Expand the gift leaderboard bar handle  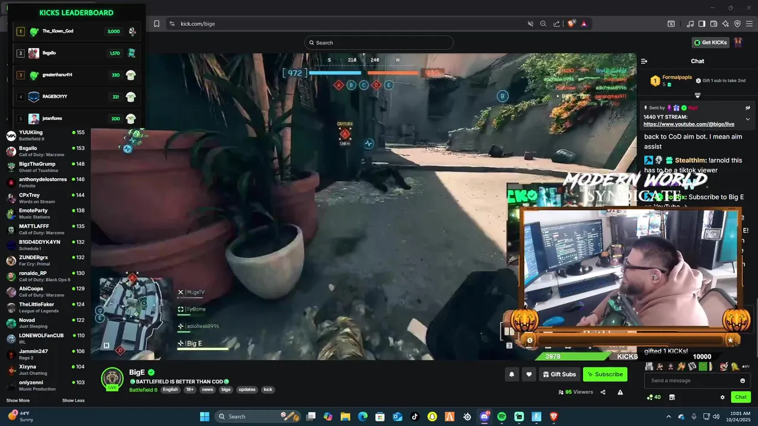pyautogui.click(x=698, y=95)
